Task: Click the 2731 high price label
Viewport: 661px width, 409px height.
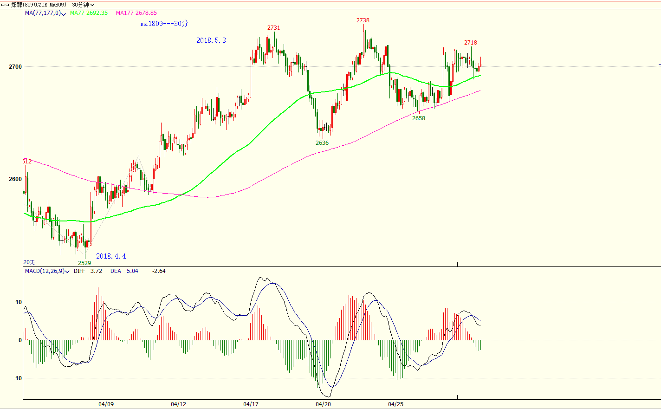Action: 273,28
